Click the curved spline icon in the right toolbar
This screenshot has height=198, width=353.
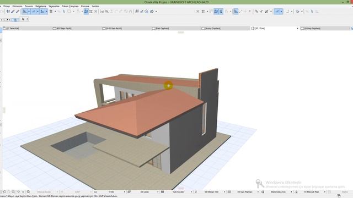coord(287,12)
